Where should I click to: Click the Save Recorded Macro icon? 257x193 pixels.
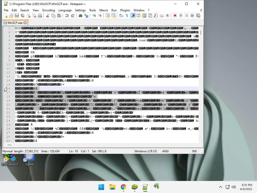pos(198,16)
